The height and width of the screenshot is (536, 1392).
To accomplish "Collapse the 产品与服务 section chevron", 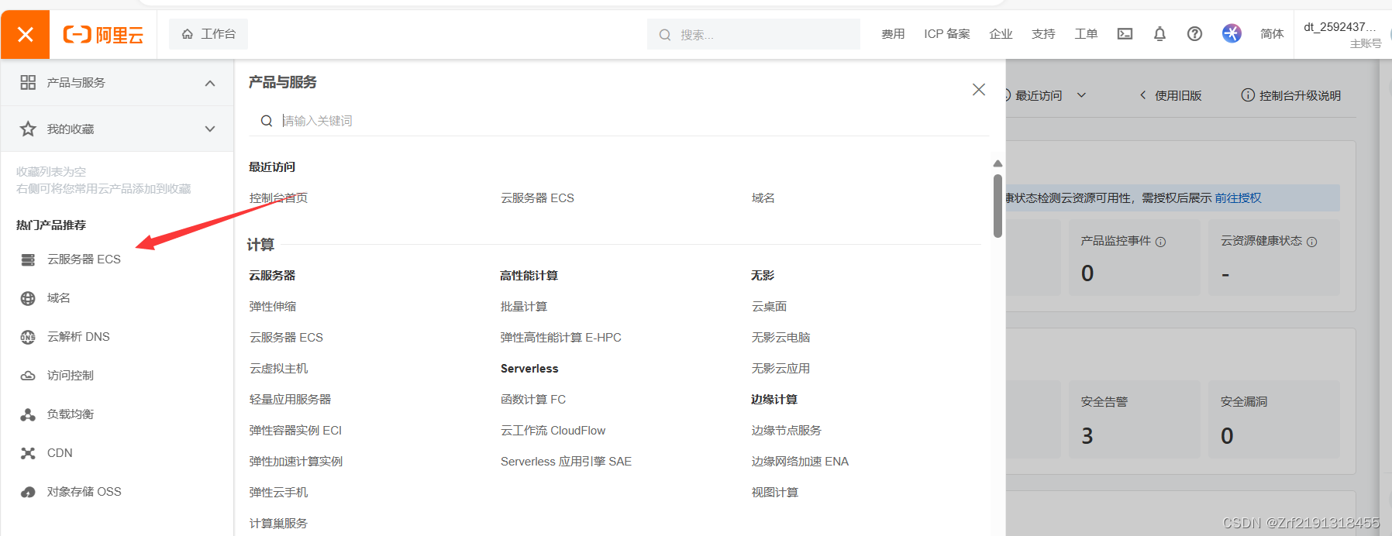I will [210, 83].
